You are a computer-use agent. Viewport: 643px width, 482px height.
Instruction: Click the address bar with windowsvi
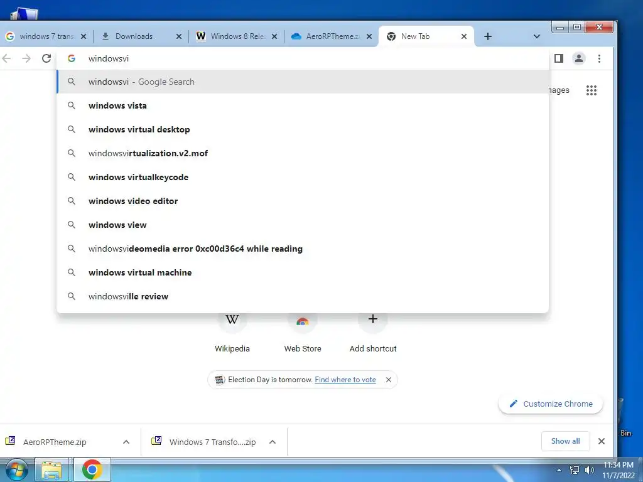coord(303,58)
